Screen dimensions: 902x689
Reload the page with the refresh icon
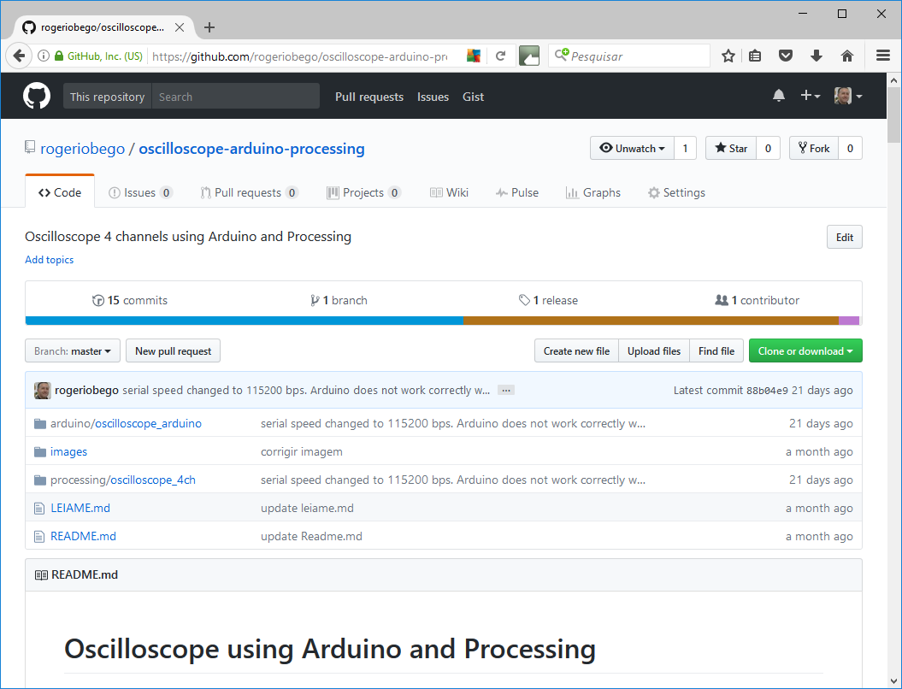pyautogui.click(x=503, y=55)
